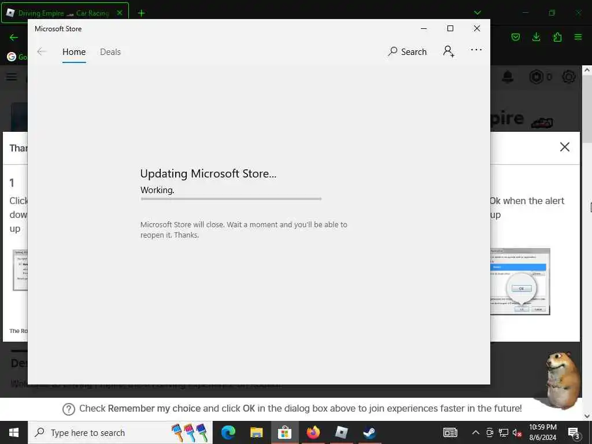
Task: Click the muted volume tray icon
Action: click(x=516, y=433)
